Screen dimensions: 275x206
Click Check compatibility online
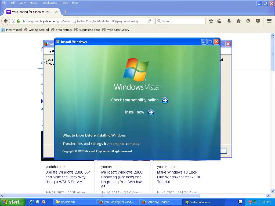(137, 100)
